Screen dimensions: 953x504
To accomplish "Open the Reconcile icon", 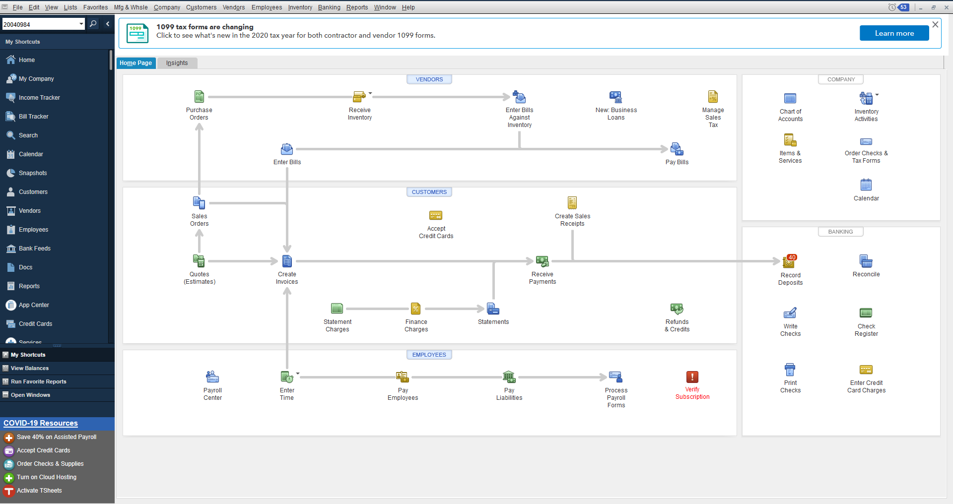I will [x=866, y=261].
